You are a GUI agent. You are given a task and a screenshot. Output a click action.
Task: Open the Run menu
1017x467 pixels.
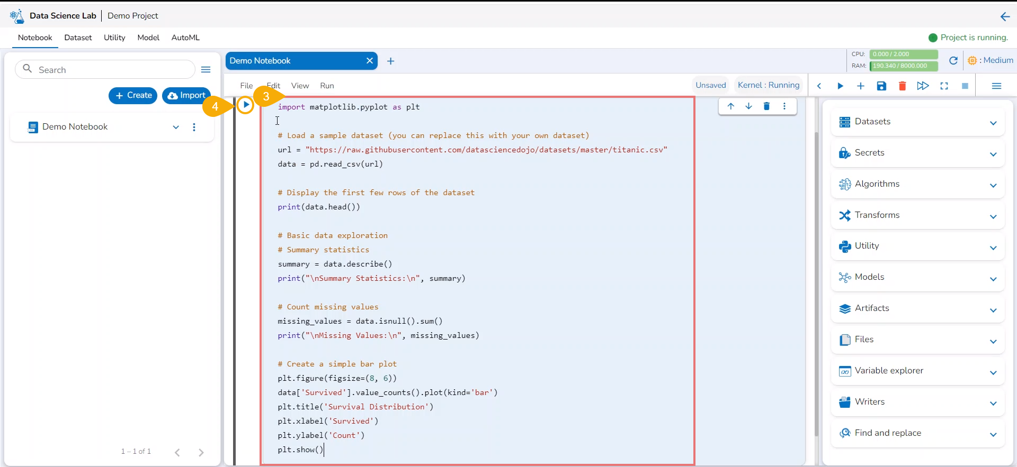(327, 86)
